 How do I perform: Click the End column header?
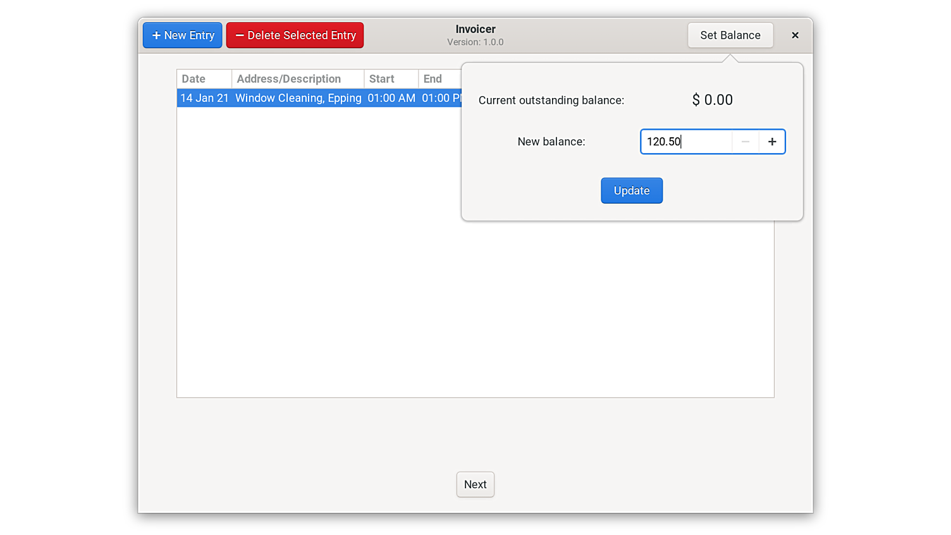pyautogui.click(x=439, y=79)
